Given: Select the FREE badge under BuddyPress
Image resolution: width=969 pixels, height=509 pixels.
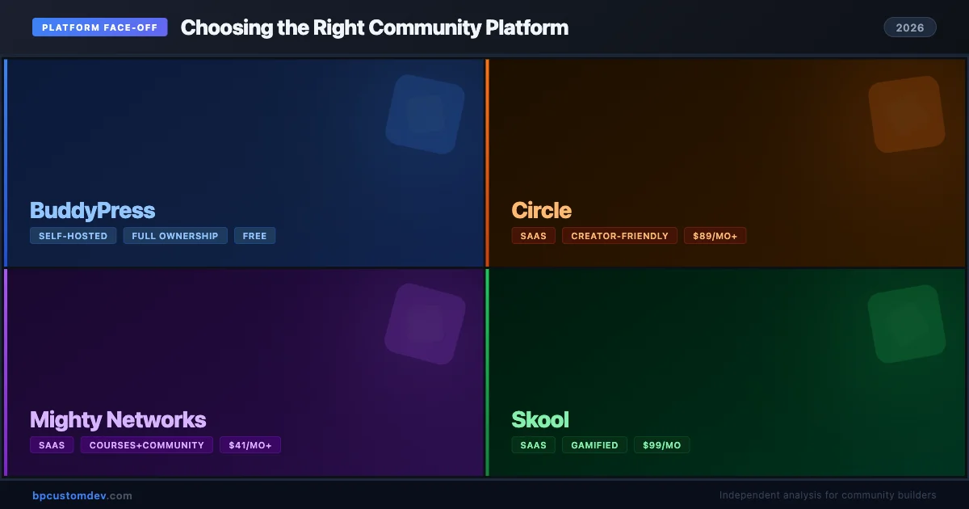Looking at the screenshot, I should coord(254,235).
